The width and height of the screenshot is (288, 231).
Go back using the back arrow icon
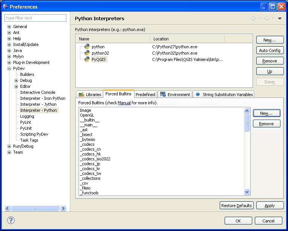tap(253, 18)
